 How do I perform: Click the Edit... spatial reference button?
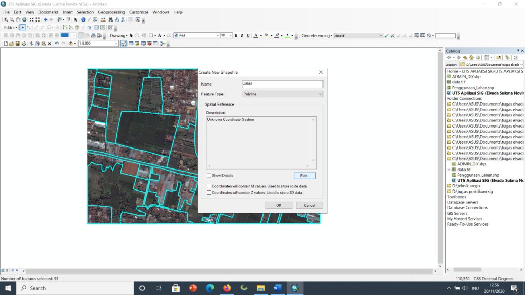click(305, 176)
